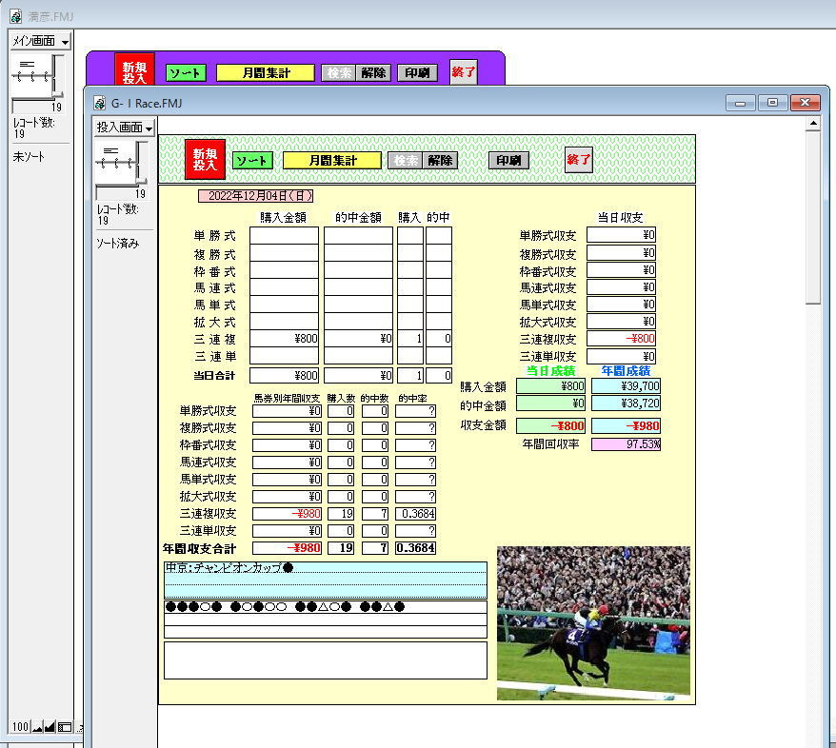The image size is (836, 748).
Task: Click 当日合計 購入金額 value ¥800
Action: 284,375
